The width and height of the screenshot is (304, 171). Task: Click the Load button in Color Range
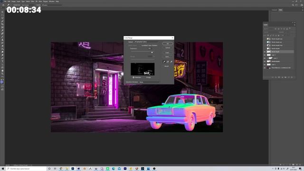click(x=168, y=53)
